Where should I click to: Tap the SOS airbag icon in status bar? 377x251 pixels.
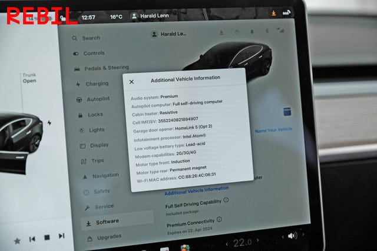pyautogui.click(x=287, y=13)
